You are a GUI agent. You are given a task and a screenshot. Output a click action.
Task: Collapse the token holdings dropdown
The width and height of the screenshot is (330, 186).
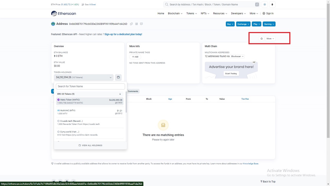[84, 77]
